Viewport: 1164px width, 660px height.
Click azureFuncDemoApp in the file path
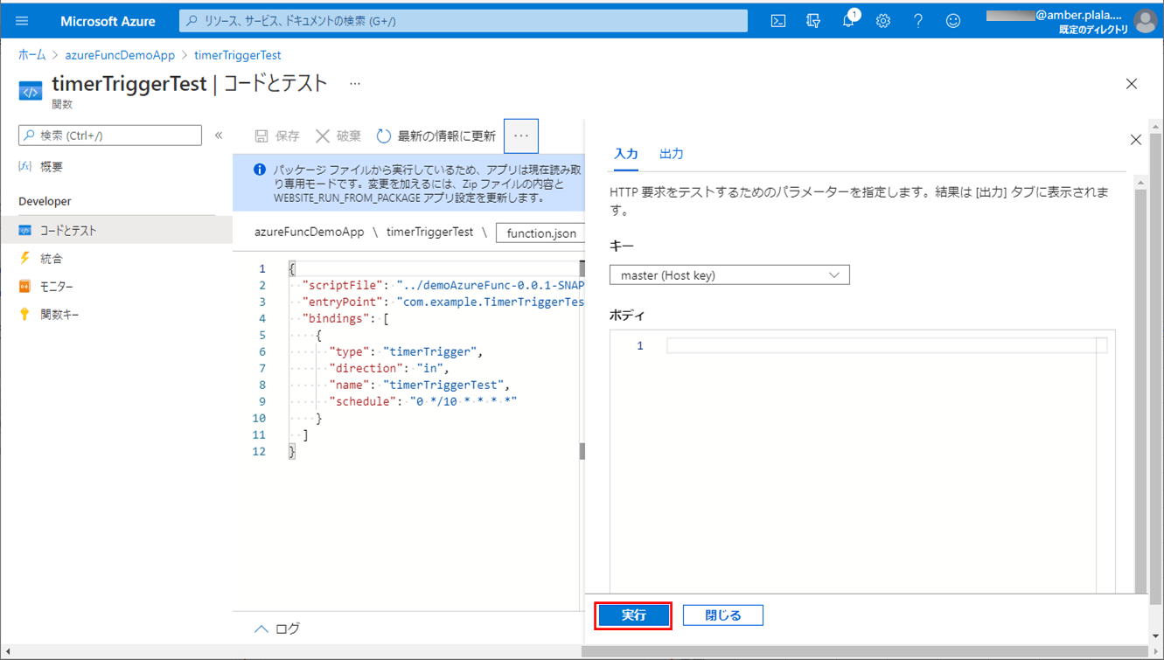tap(309, 233)
